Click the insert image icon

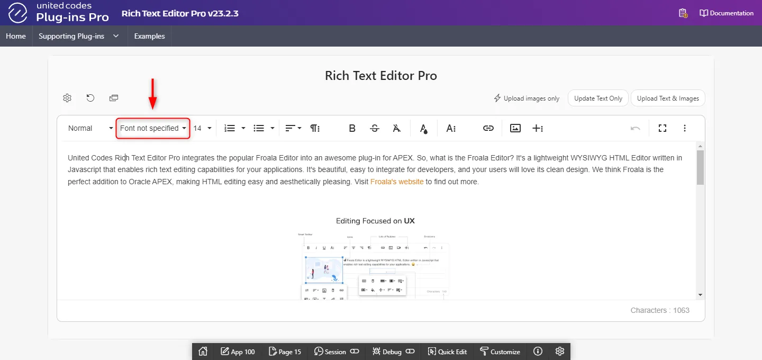click(515, 128)
